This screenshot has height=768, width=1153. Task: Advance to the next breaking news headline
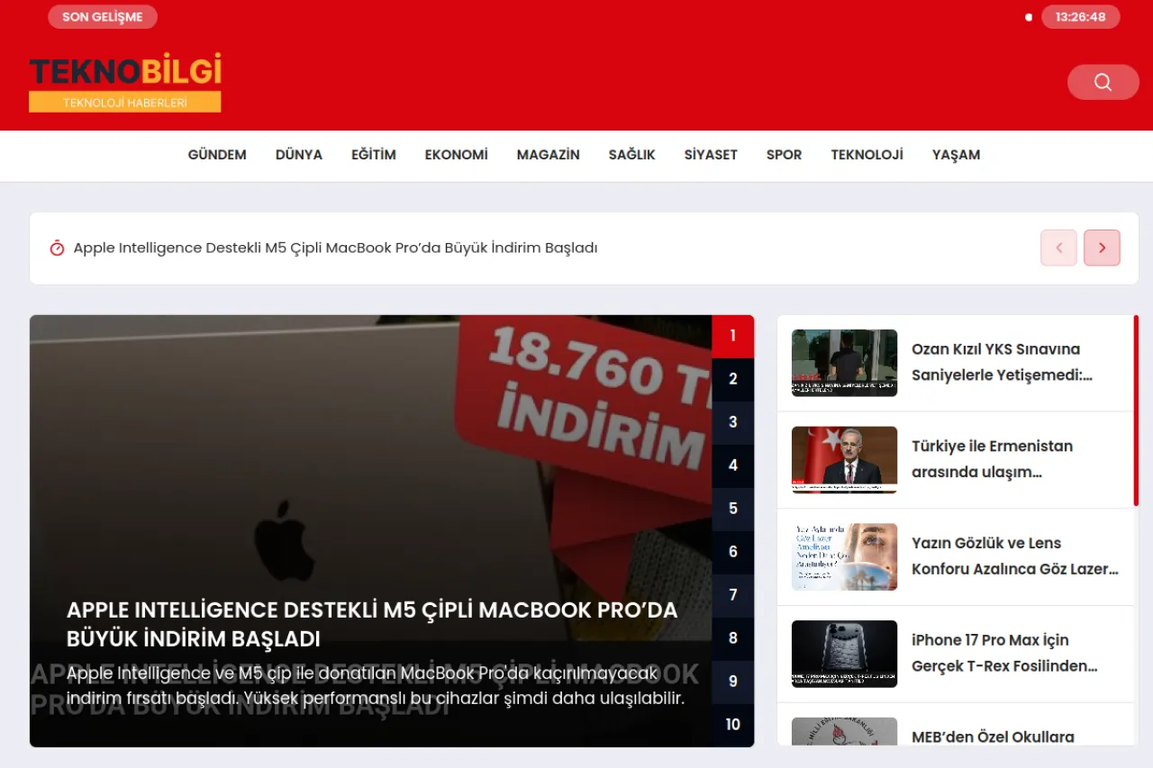tap(1102, 248)
